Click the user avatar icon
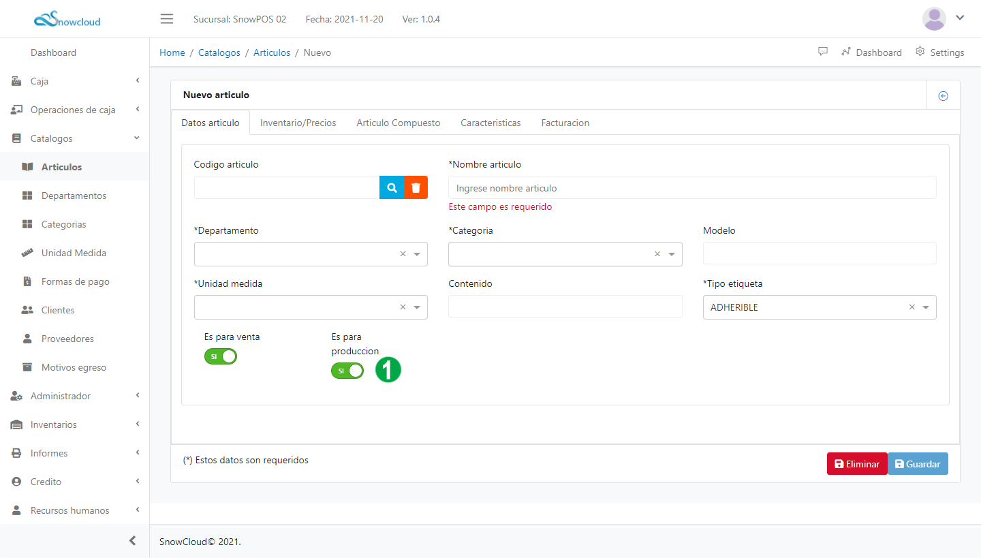This screenshot has width=981, height=558. coord(934,18)
